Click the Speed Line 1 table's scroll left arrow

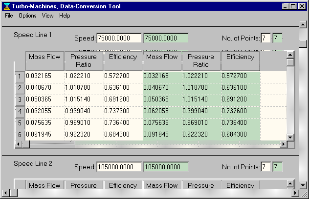pyautogui.click(x=18, y=144)
